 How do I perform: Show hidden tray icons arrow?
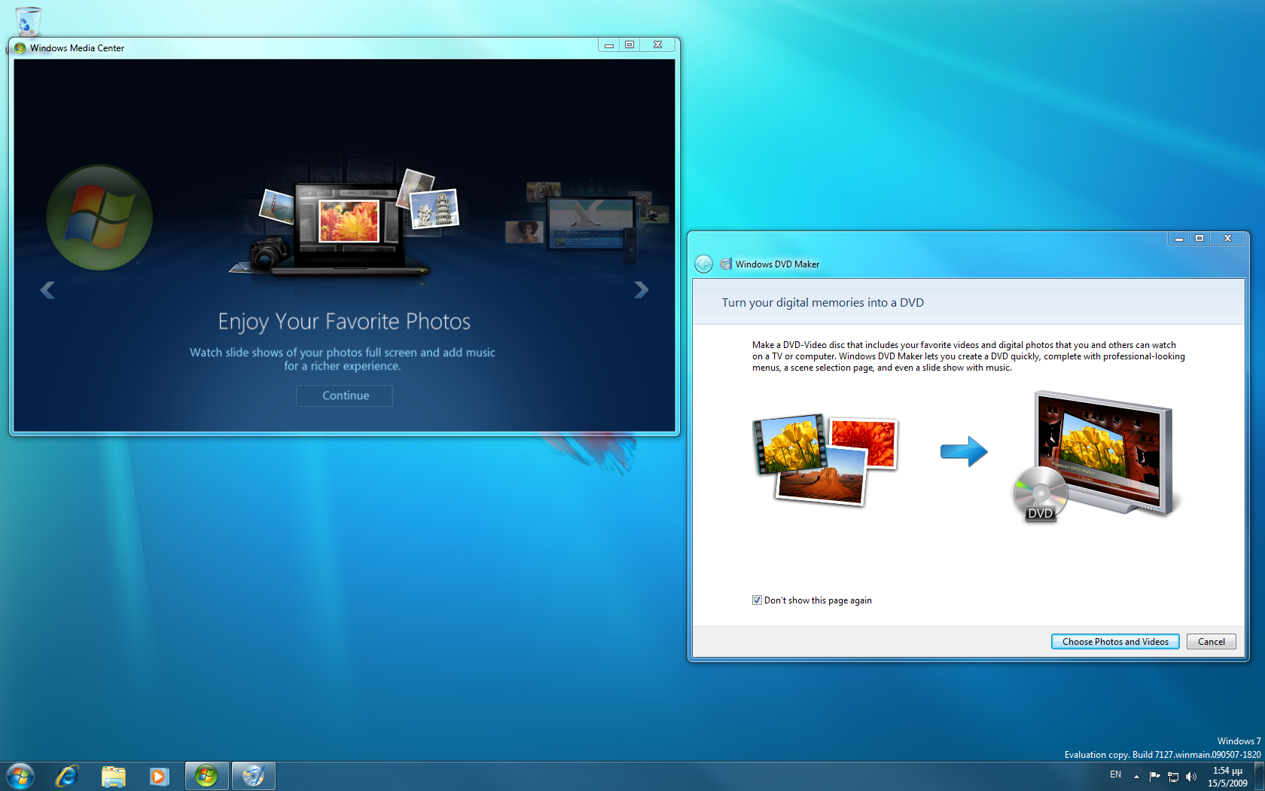tap(1136, 777)
